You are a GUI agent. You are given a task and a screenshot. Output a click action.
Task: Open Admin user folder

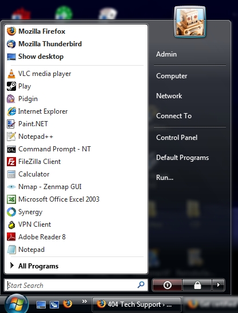(x=166, y=54)
